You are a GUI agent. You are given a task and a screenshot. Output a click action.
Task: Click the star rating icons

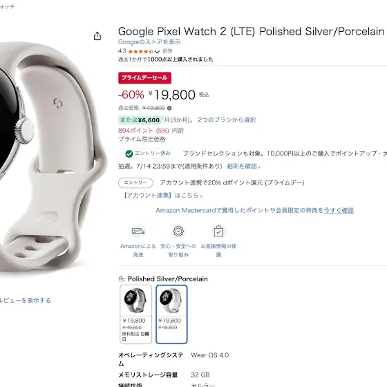[141, 52]
